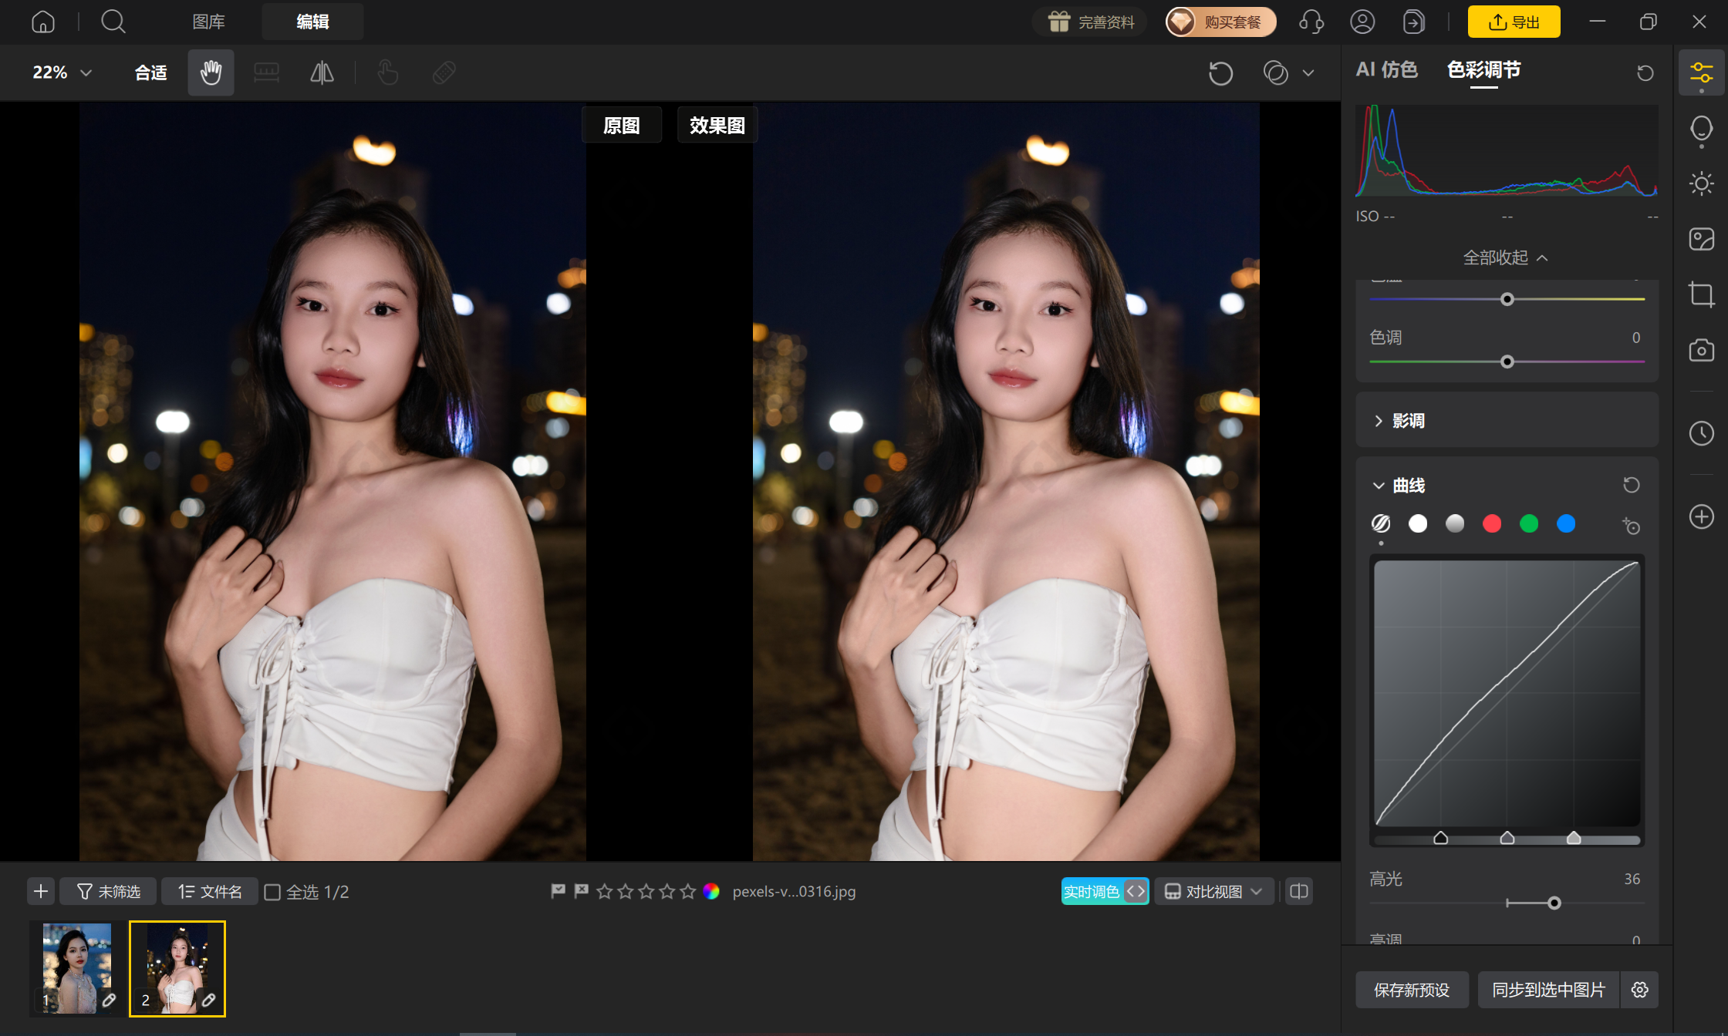
Task: Open the camera snapshot sidebar panel
Action: tap(1701, 350)
